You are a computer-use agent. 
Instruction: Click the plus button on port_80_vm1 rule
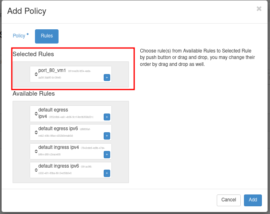[107, 77]
